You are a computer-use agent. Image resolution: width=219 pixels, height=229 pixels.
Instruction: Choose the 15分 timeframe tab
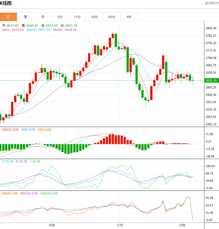point(77,17)
